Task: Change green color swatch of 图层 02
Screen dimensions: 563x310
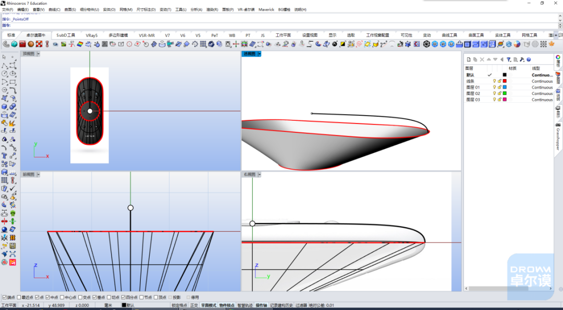Action: point(505,93)
